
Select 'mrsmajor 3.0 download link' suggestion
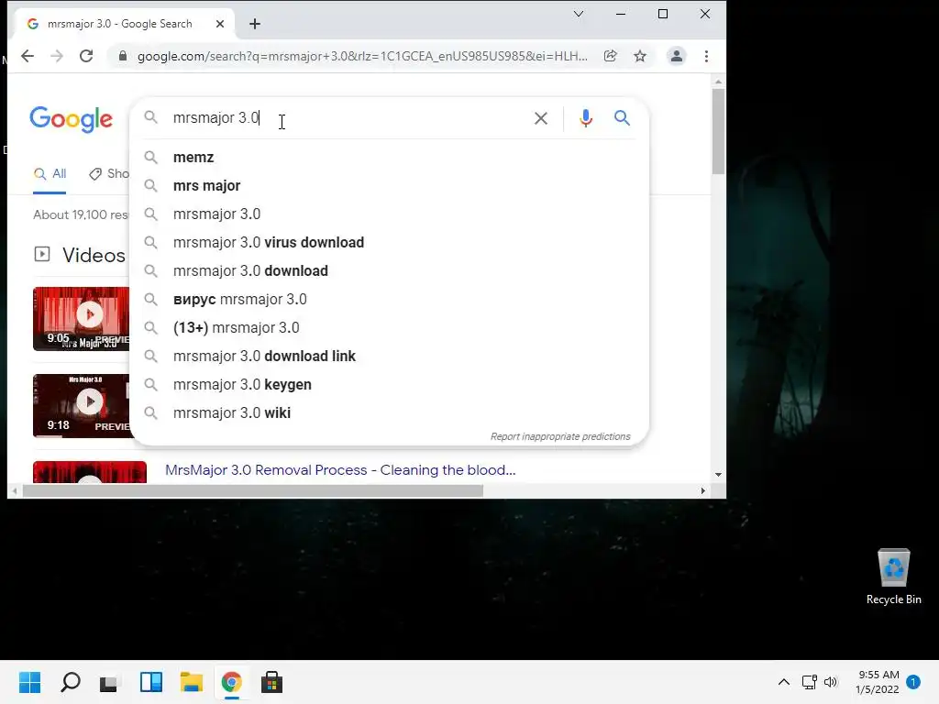(x=389, y=357)
